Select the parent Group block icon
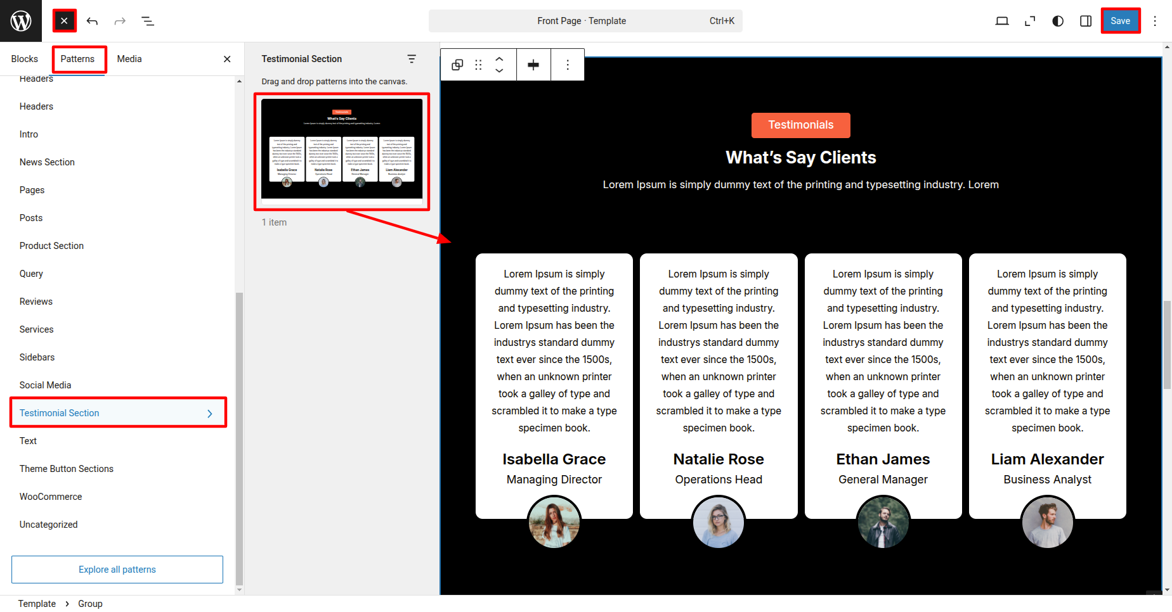1172x612 pixels. pos(457,65)
